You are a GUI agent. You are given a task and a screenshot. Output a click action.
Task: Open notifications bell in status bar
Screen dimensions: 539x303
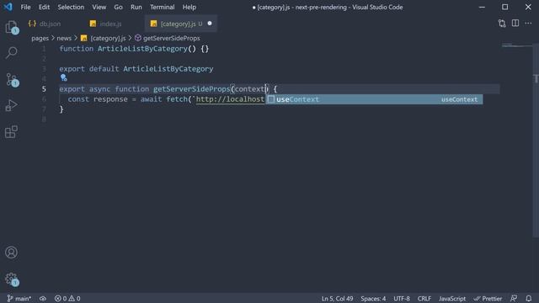tap(529, 298)
